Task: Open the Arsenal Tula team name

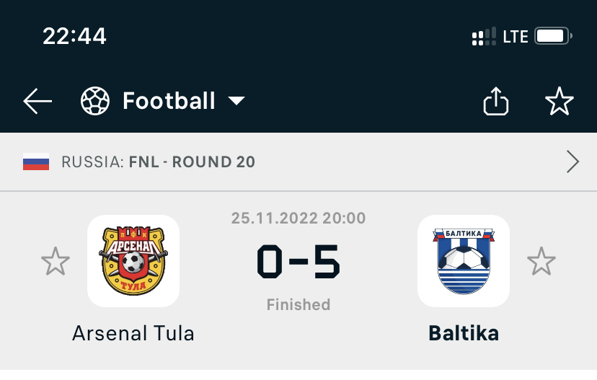Action: pyautogui.click(x=133, y=333)
